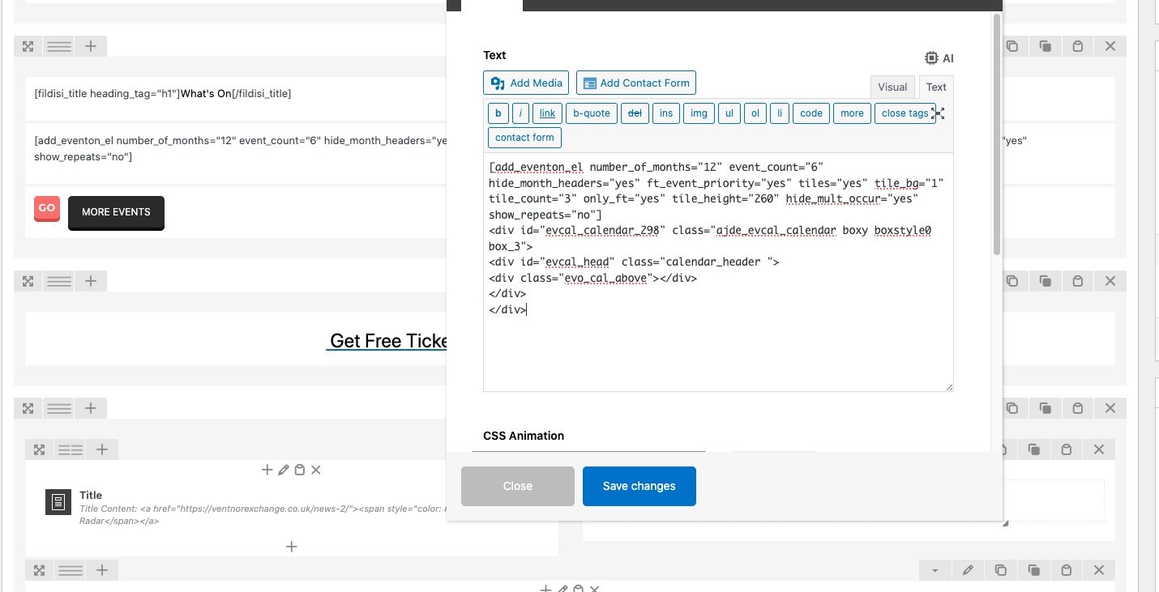Open the AI assistant for Text field

coord(939,58)
